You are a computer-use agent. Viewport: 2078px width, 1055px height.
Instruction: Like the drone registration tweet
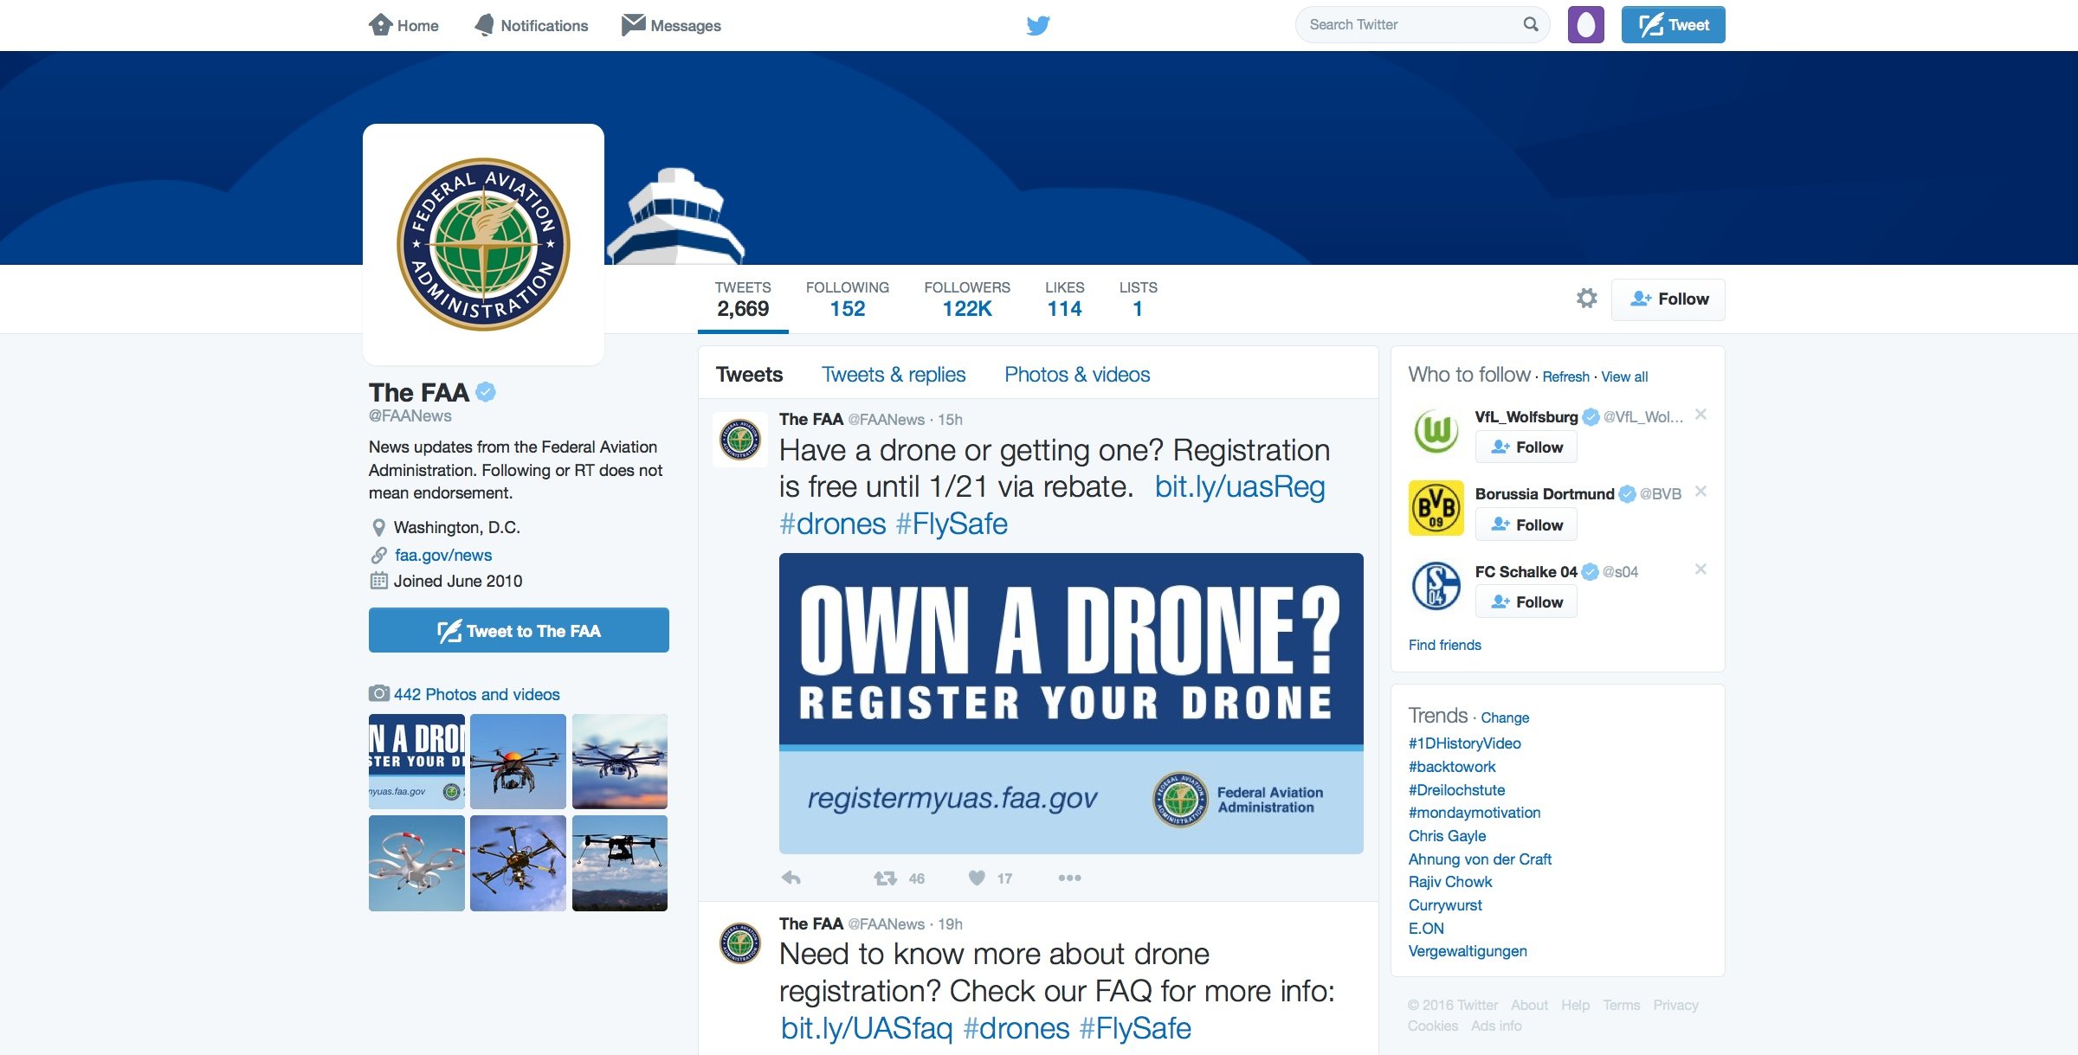click(977, 878)
